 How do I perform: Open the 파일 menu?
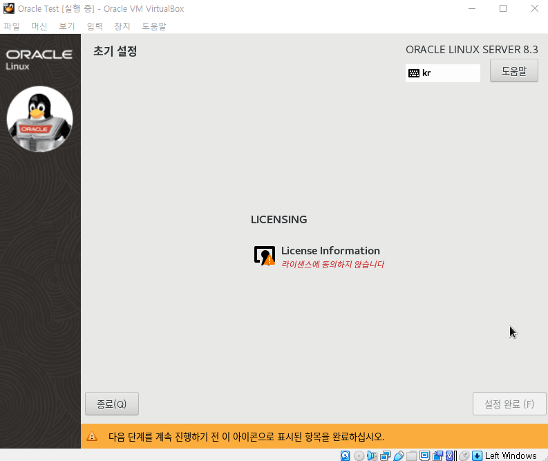pyautogui.click(x=12, y=26)
